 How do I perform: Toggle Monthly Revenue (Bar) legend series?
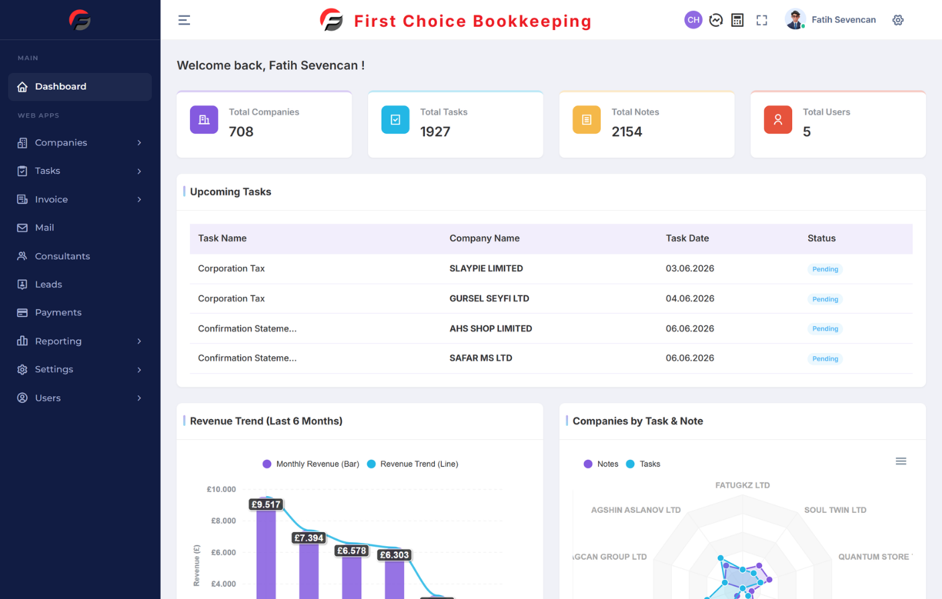310,464
